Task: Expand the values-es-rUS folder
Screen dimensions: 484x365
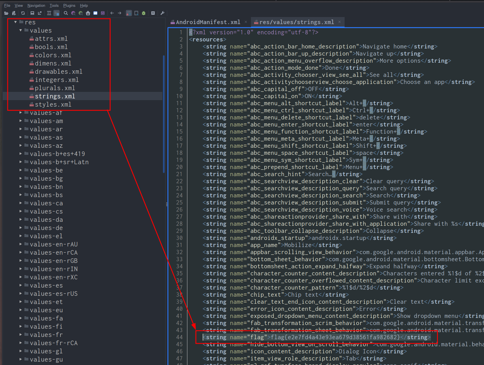Action: 20,294
